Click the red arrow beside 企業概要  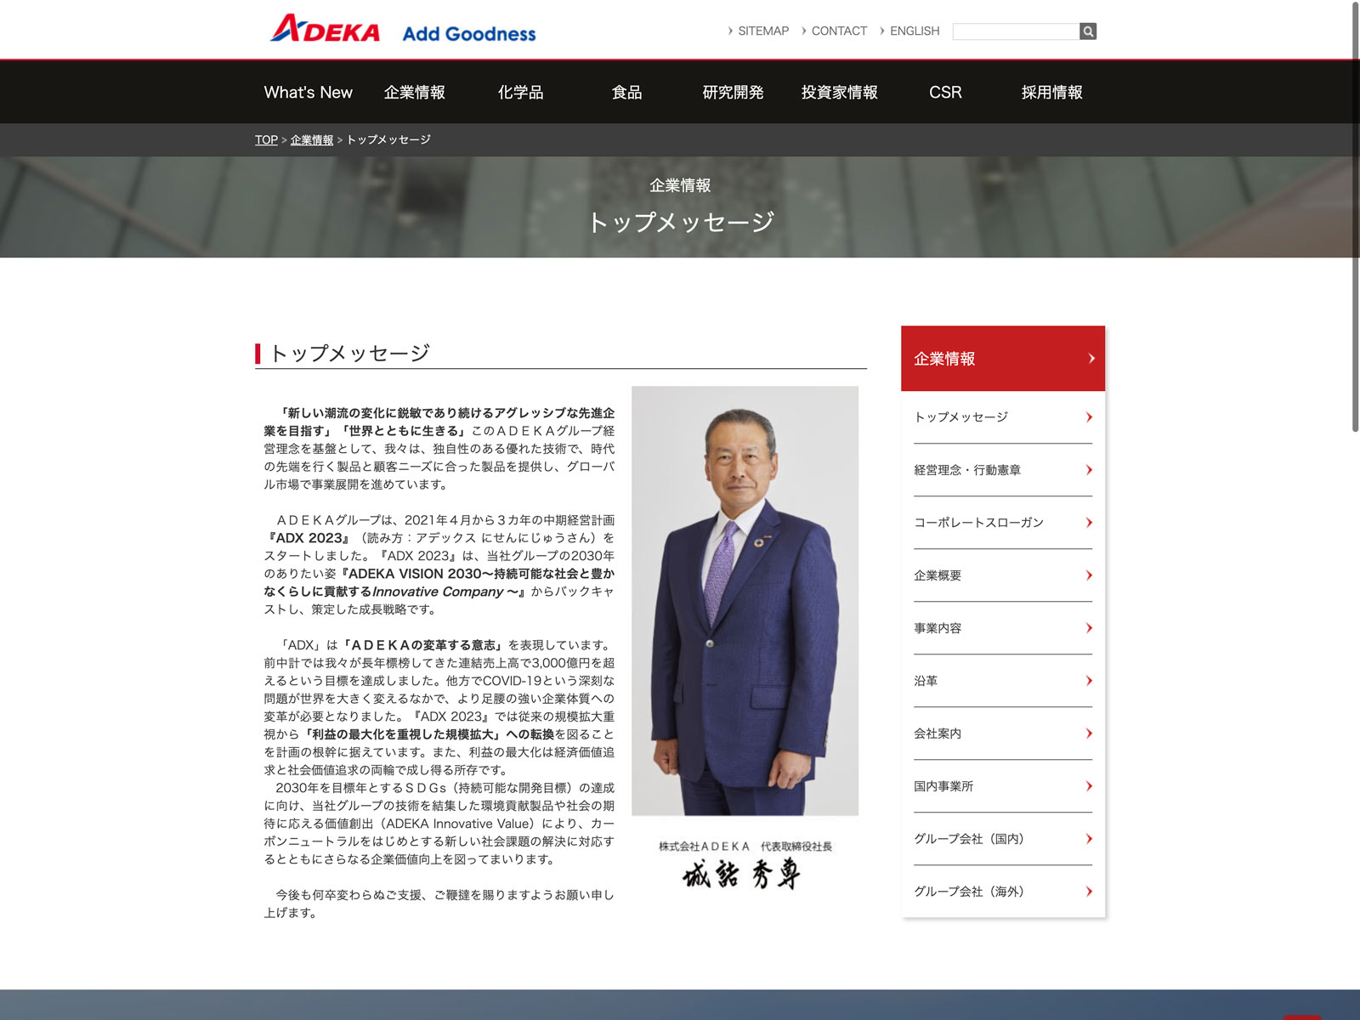coord(1089,575)
